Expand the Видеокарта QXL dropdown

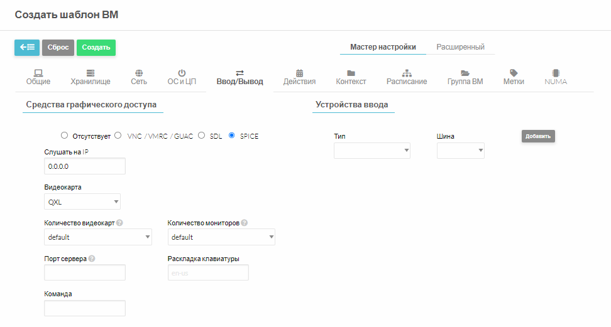[82, 201]
